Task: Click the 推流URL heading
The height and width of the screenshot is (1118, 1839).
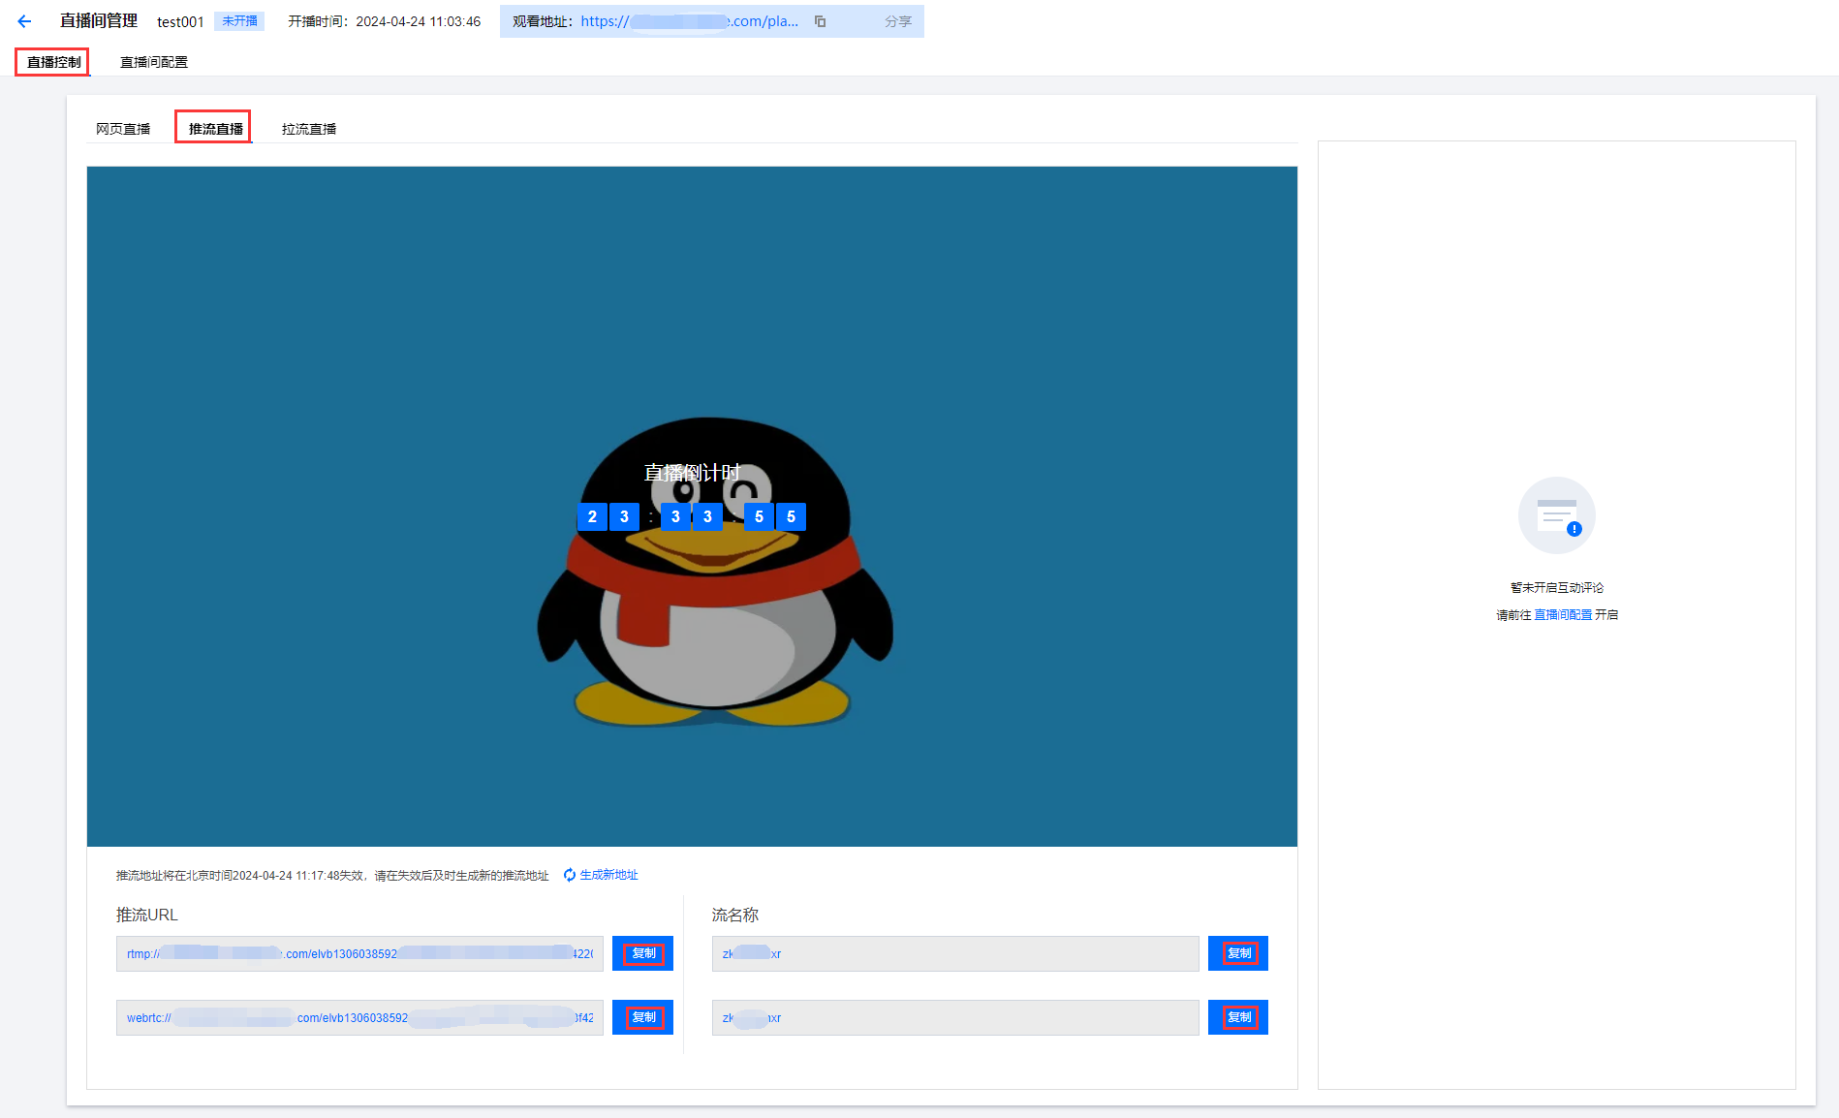Action: tap(147, 915)
